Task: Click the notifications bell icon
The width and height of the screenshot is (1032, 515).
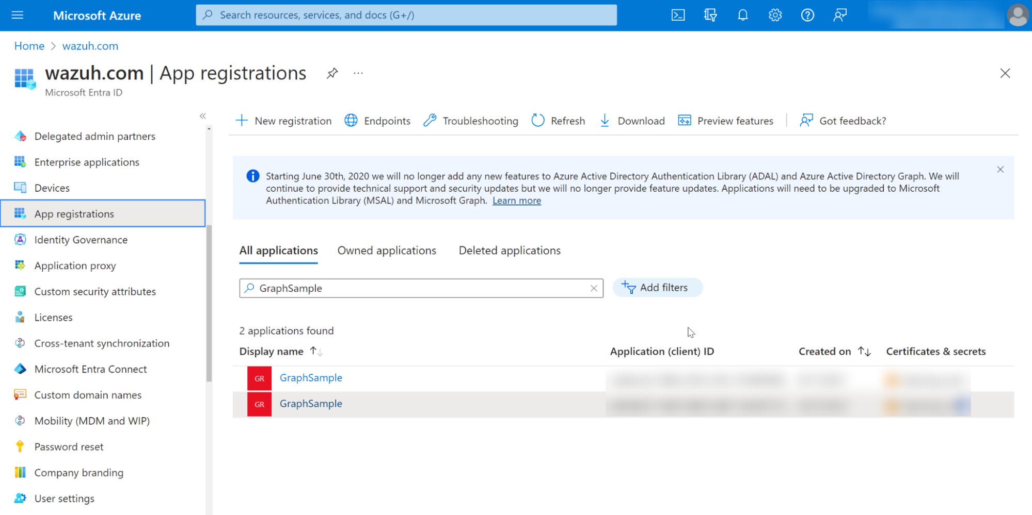Action: (742, 15)
